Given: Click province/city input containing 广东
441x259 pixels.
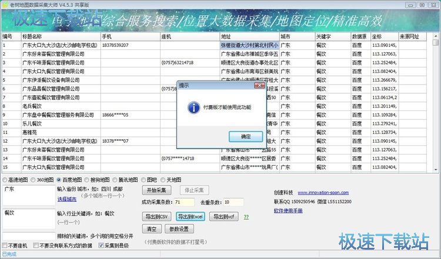Looking at the screenshot, I should pos(29,195).
